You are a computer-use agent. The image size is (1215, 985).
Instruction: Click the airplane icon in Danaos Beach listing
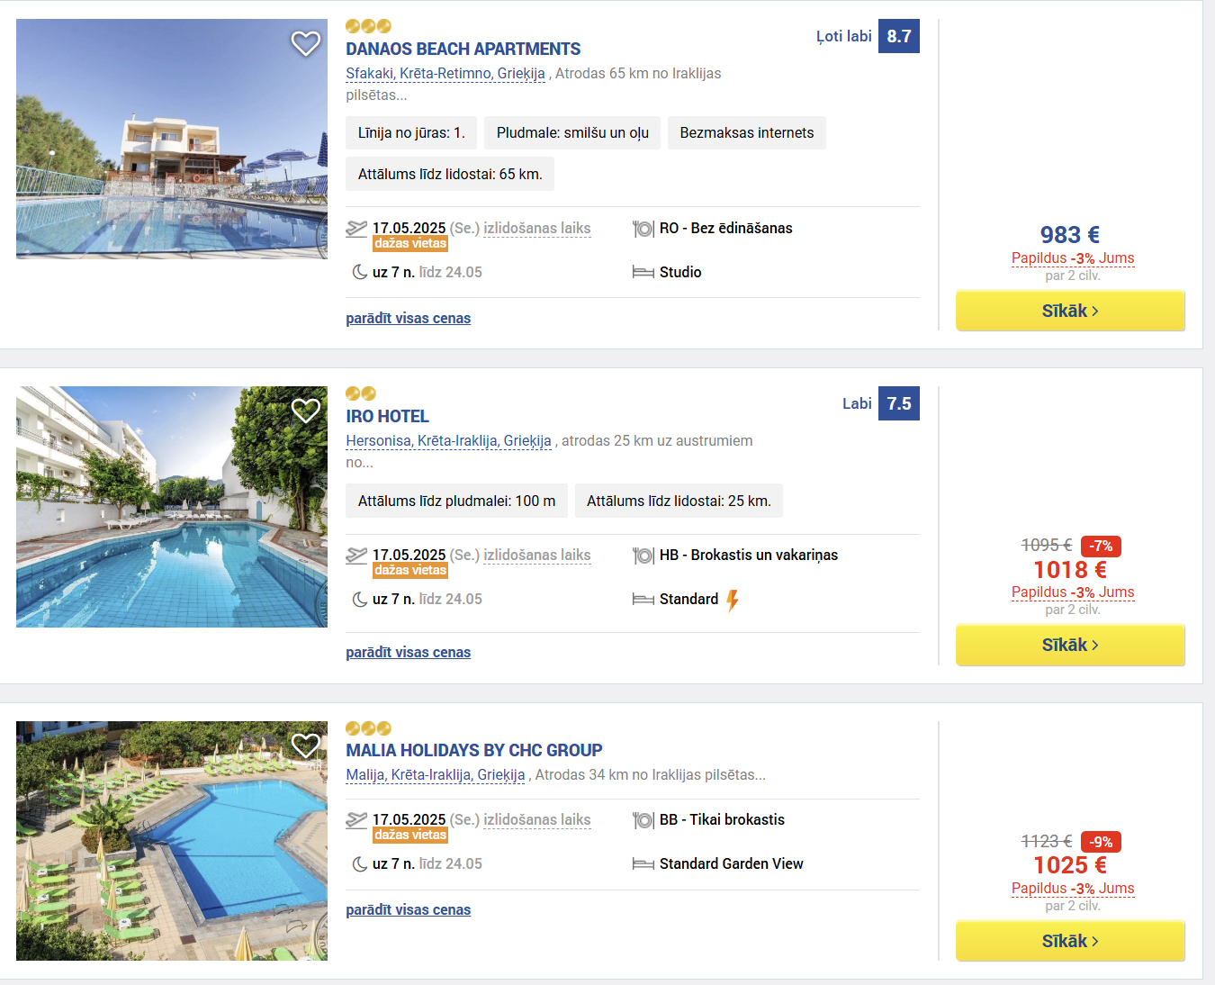pyautogui.click(x=356, y=229)
